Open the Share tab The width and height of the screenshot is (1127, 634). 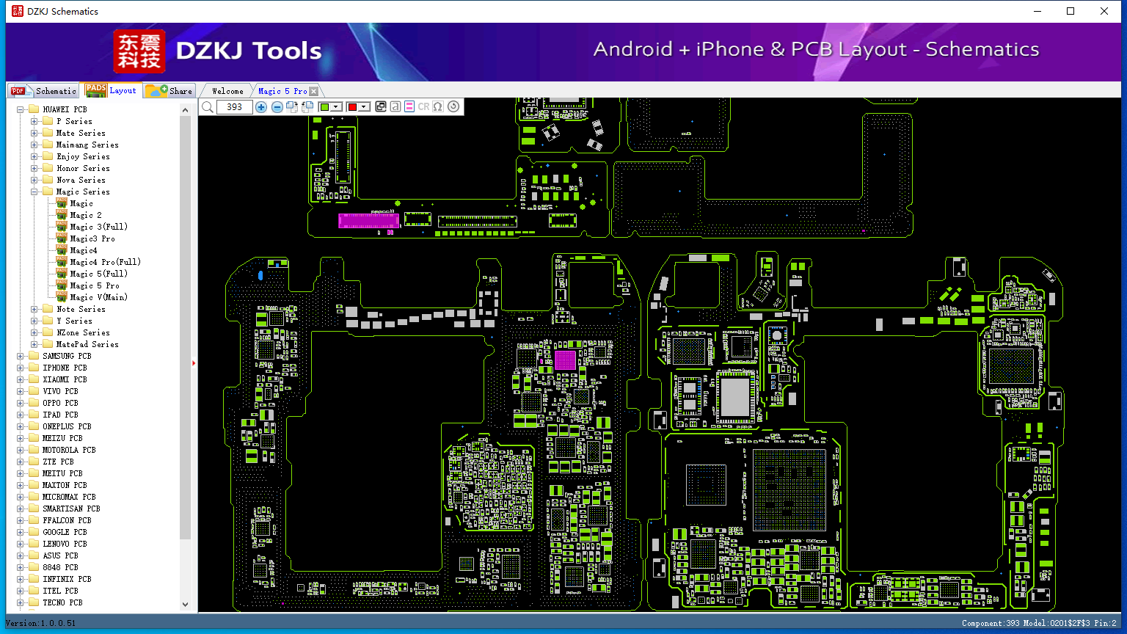click(169, 91)
